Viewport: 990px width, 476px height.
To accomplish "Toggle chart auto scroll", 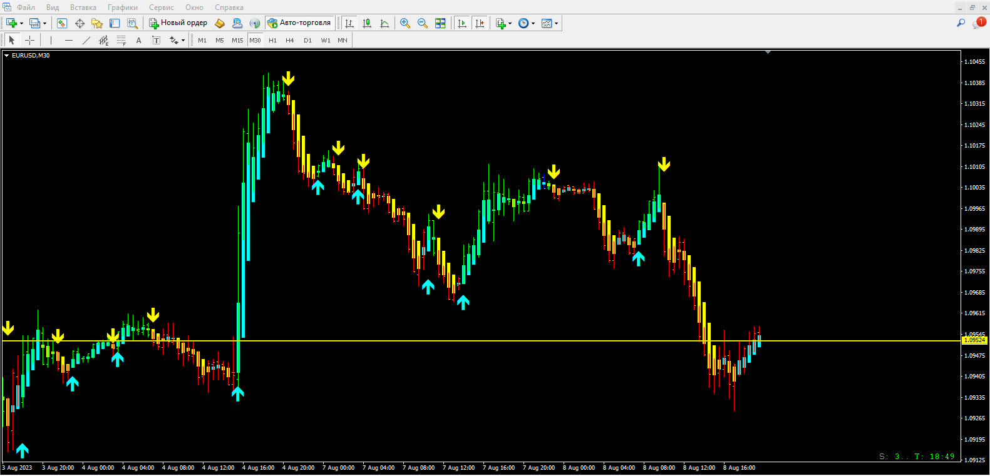I will (x=462, y=23).
